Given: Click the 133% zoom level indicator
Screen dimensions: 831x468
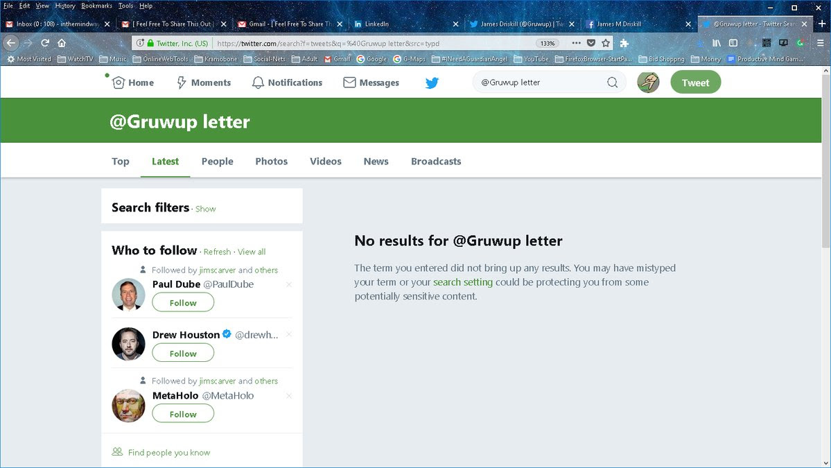Looking at the screenshot, I should [548, 44].
